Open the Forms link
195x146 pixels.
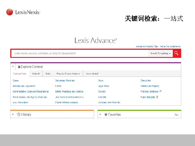tap(58, 86)
